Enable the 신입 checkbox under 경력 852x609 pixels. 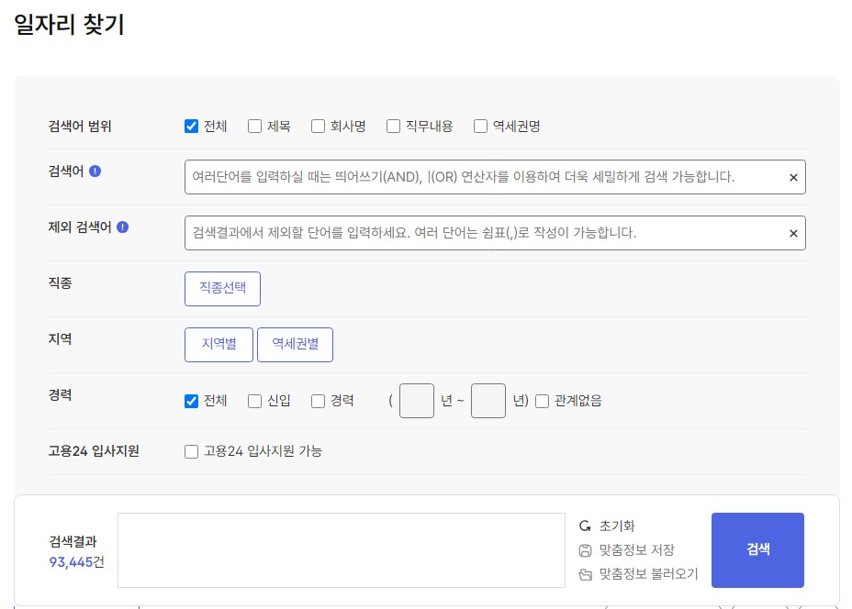click(254, 401)
